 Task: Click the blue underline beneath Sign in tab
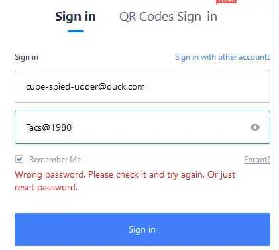(x=76, y=31)
